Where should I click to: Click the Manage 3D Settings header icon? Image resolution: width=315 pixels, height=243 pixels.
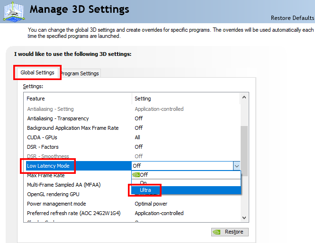click(13, 11)
